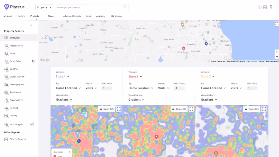Expand the top map to fullscreen
Screen dimensions: 279x157
pos(277,24)
